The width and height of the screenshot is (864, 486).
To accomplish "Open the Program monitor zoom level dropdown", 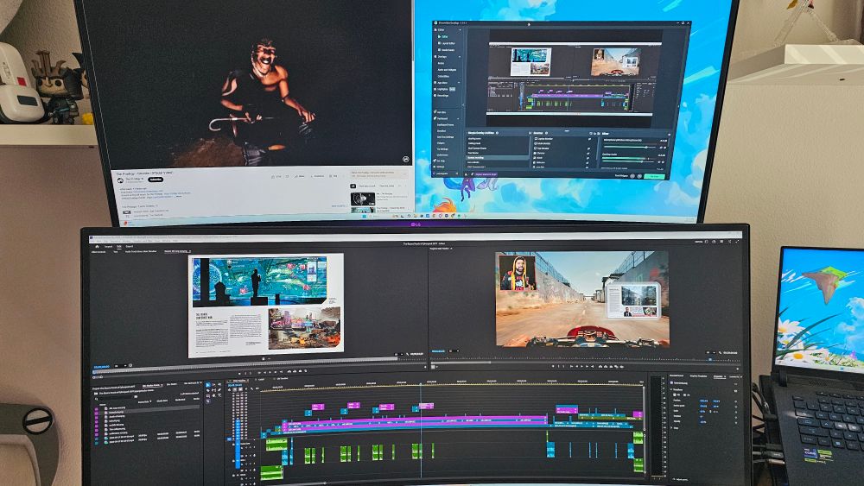I will pos(454,351).
